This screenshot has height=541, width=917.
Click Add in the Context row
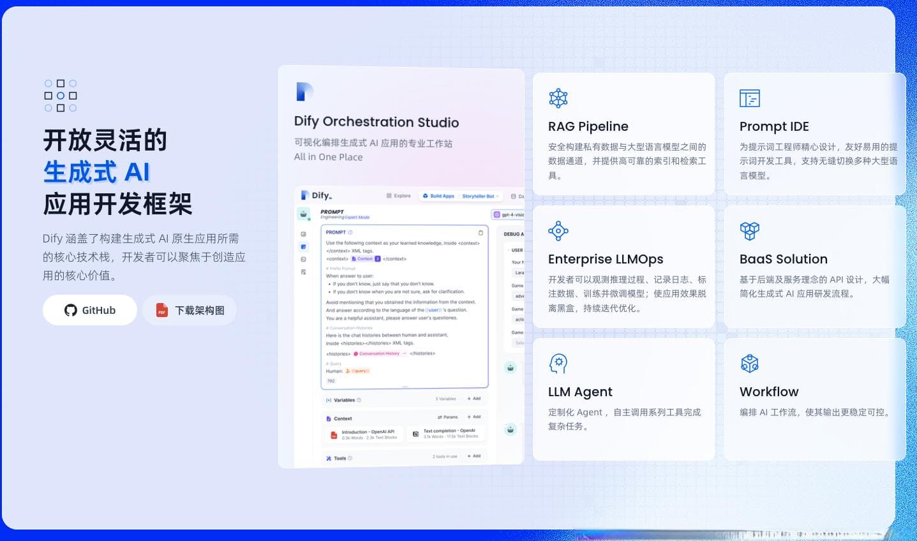(474, 417)
